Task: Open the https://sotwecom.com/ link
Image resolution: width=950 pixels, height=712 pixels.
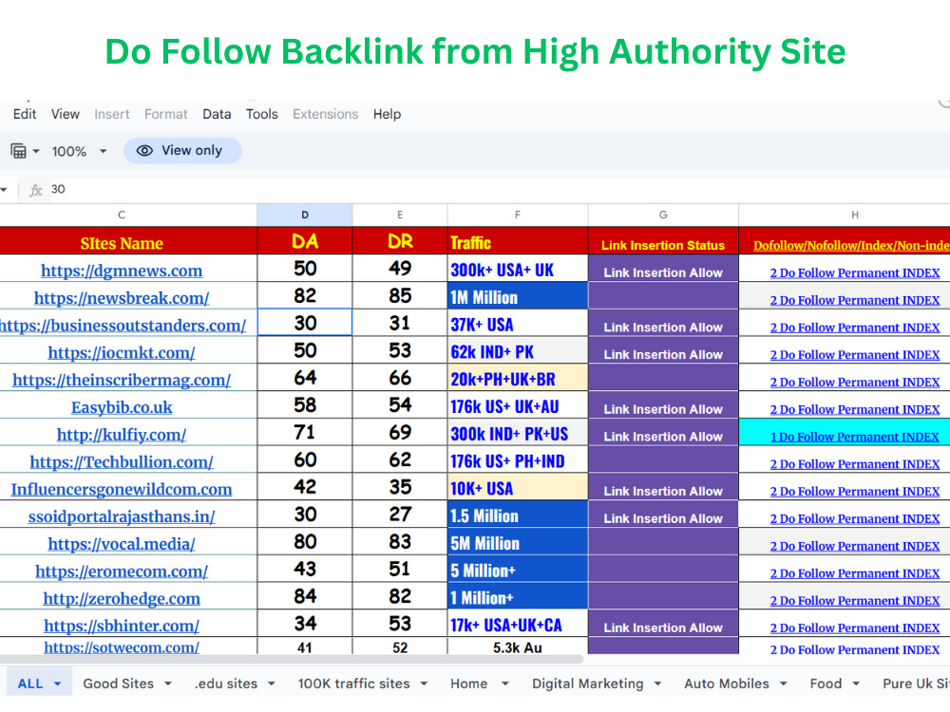Action: (x=122, y=647)
